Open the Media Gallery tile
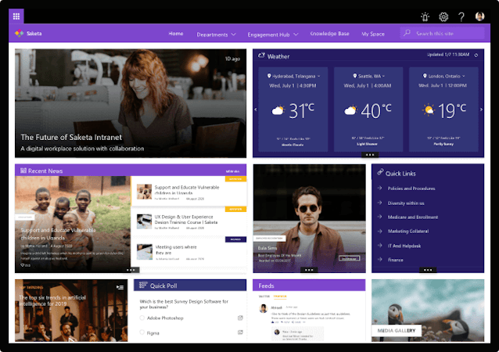Image resolution: width=499 pixels, height=352 pixels. (x=428, y=311)
